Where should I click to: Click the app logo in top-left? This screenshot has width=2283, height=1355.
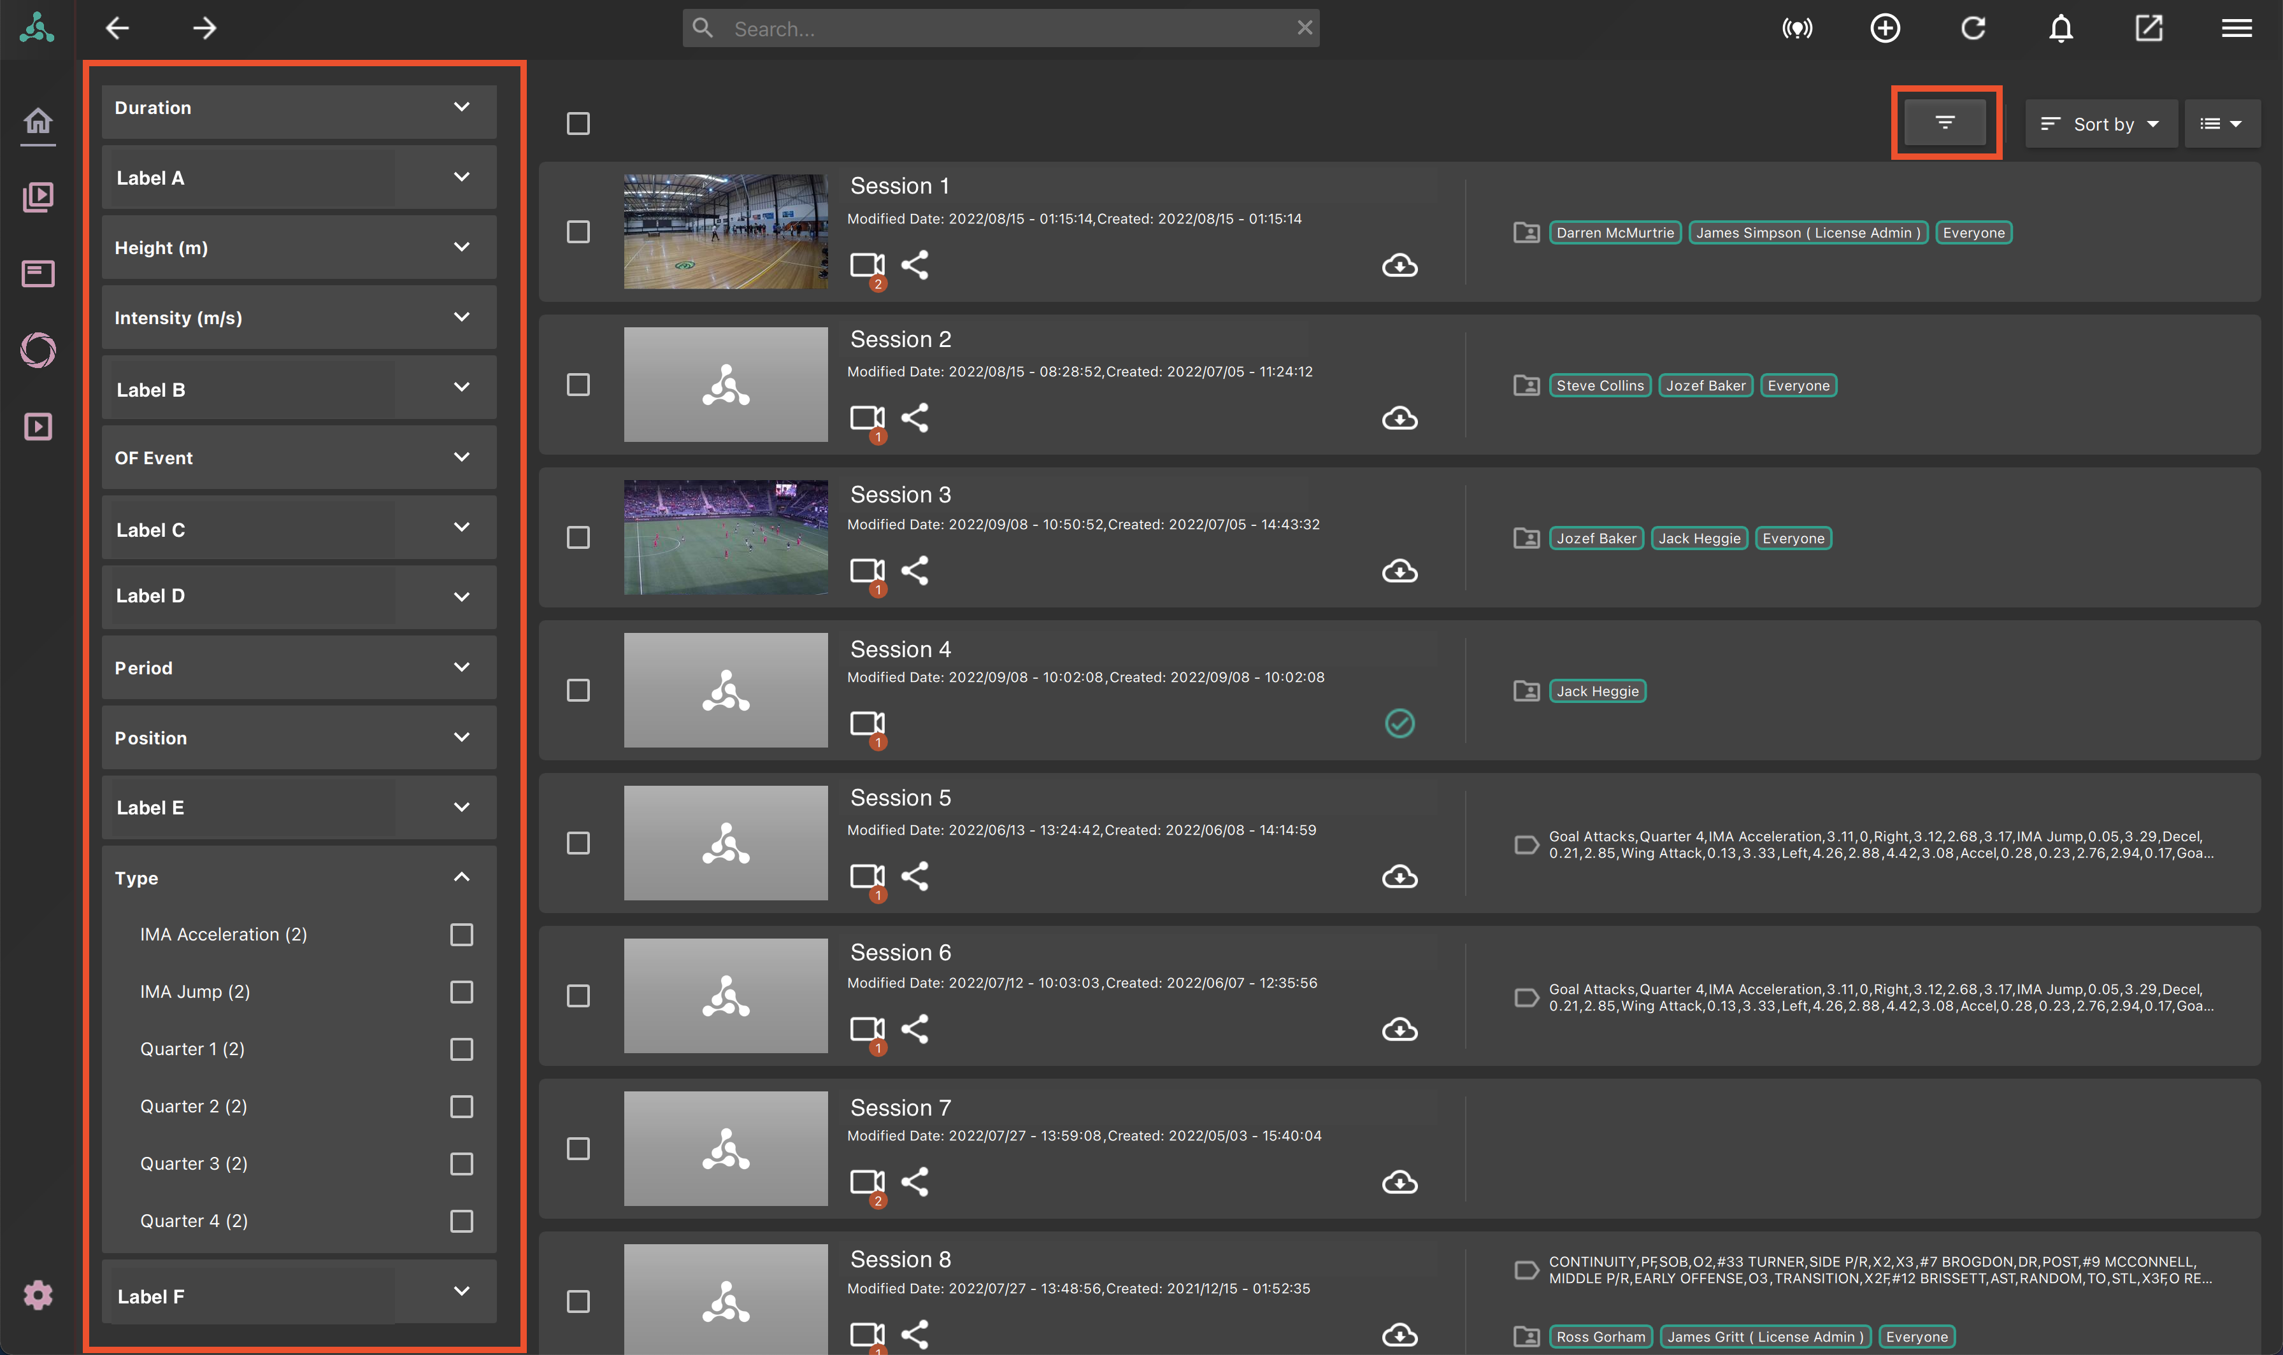pos(36,28)
